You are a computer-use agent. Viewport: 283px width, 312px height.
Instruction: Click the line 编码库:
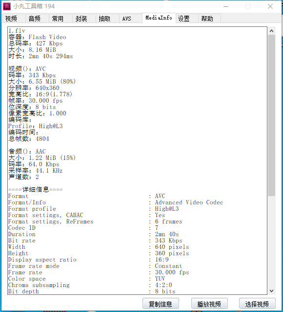coord(20,120)
